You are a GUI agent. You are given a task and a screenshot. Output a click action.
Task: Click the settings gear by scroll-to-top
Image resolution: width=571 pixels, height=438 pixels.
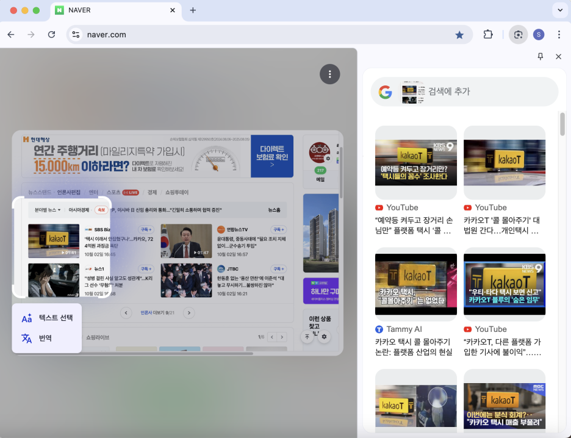[324, 337]
